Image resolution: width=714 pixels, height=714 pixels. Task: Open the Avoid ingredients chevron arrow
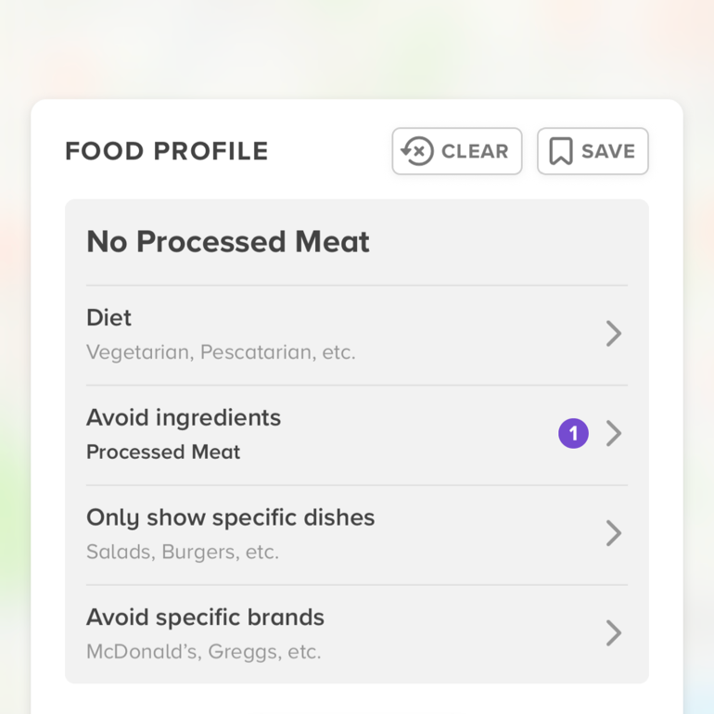point(613,433)
